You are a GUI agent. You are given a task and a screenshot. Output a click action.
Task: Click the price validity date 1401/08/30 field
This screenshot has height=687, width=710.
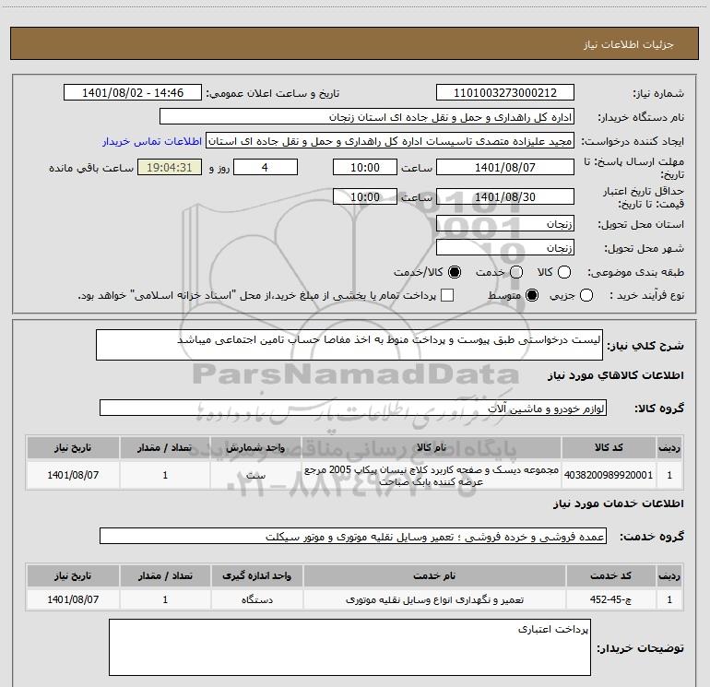[x=505, y=196]
